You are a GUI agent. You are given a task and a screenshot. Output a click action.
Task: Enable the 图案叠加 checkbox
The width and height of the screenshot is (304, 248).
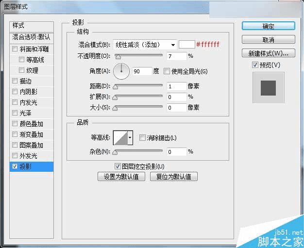tap(15, 145)
